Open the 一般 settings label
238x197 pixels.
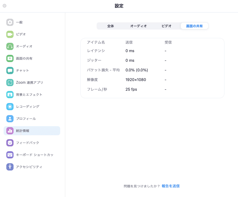pos(19,22)
